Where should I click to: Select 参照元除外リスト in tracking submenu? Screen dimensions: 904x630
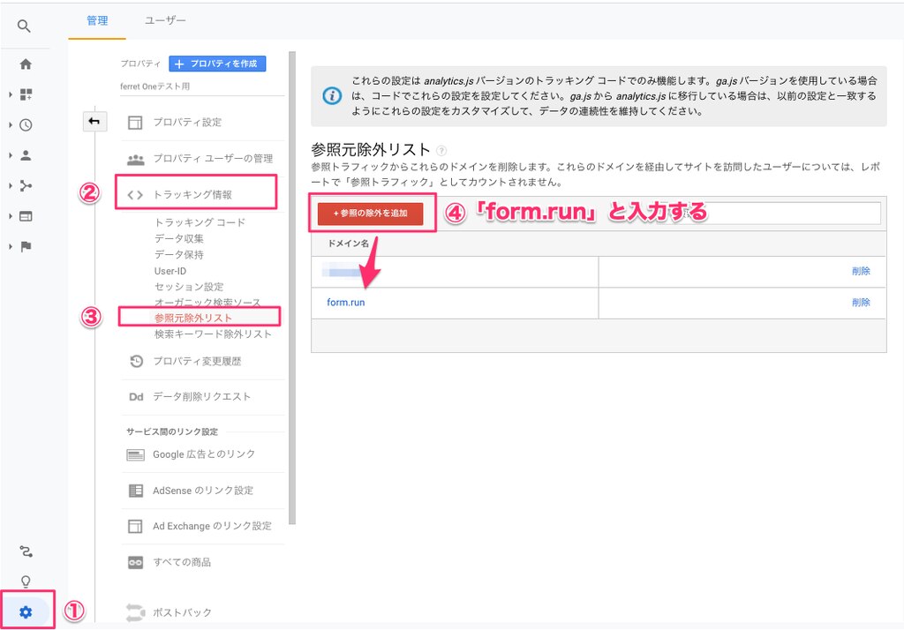(193, 318)
